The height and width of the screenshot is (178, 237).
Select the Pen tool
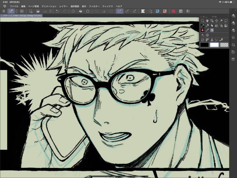[x=203, y=26]
